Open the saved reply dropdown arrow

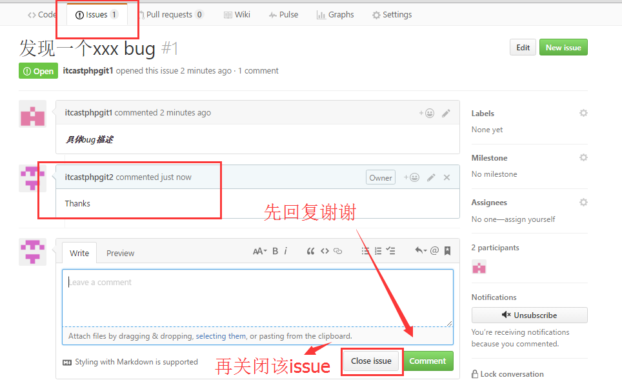(421, 250)
